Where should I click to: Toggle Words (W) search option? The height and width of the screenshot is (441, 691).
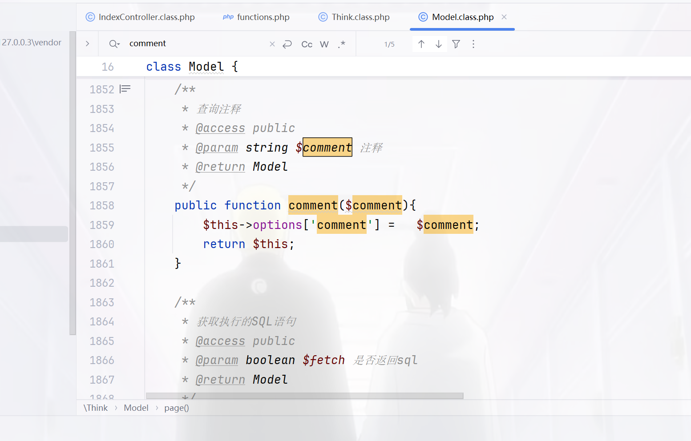click(324, 44)
